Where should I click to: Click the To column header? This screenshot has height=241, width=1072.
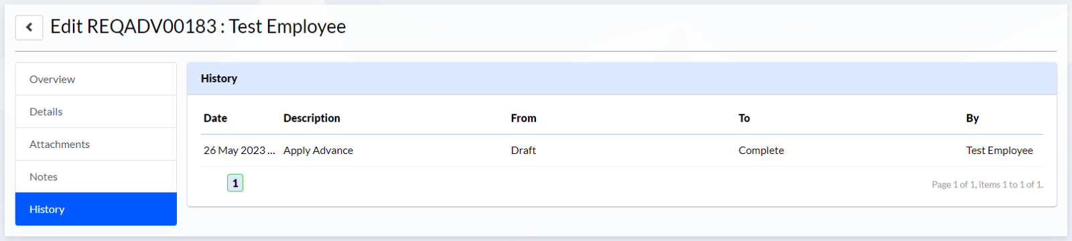coord(744,118)
